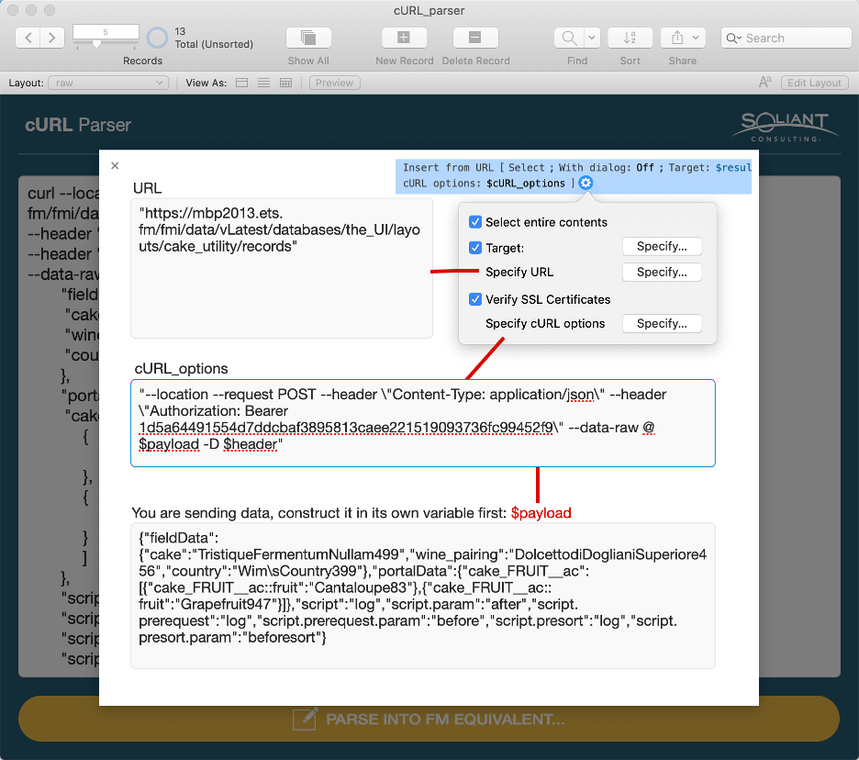The width and height of the screenshot is (859, 760).
Task: Open the Find options dropdown arrow
Action: [592, 38]
